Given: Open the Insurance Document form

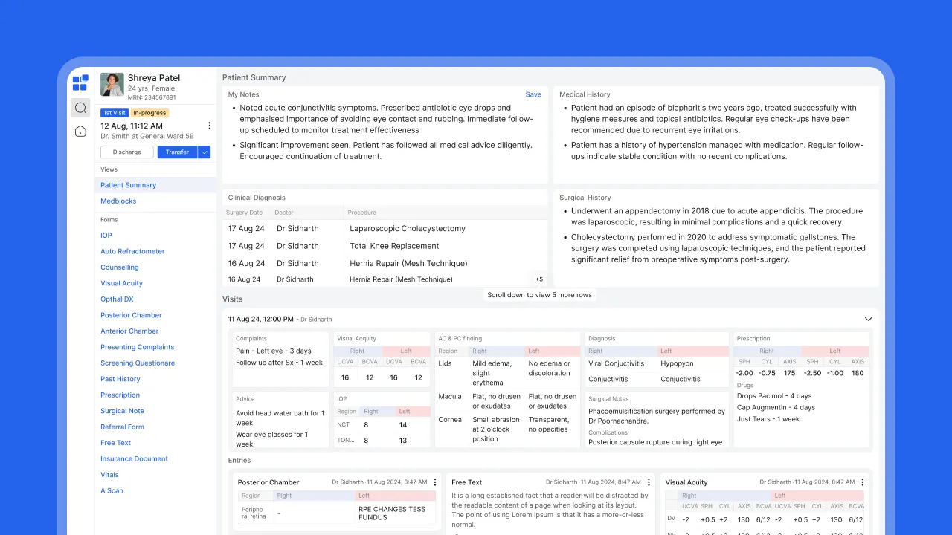Looking at the screenshot, I should coord(134,458).
